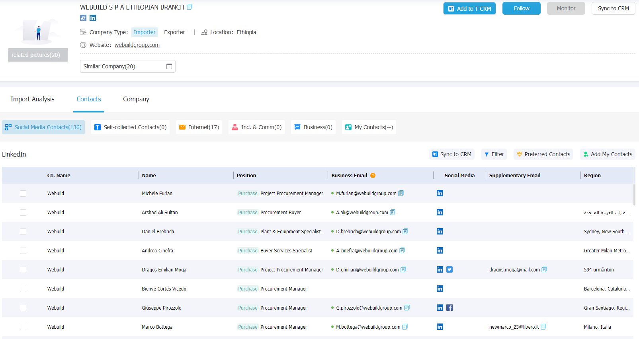Click the Region column header
Viewport: 639px width, 339px height.
(x=592, y=175)
